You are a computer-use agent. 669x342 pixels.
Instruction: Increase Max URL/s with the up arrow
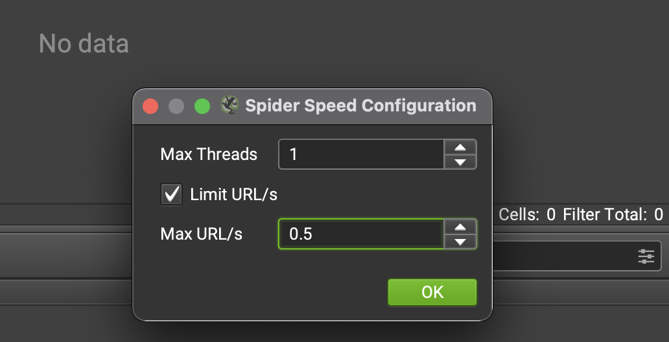460,227
